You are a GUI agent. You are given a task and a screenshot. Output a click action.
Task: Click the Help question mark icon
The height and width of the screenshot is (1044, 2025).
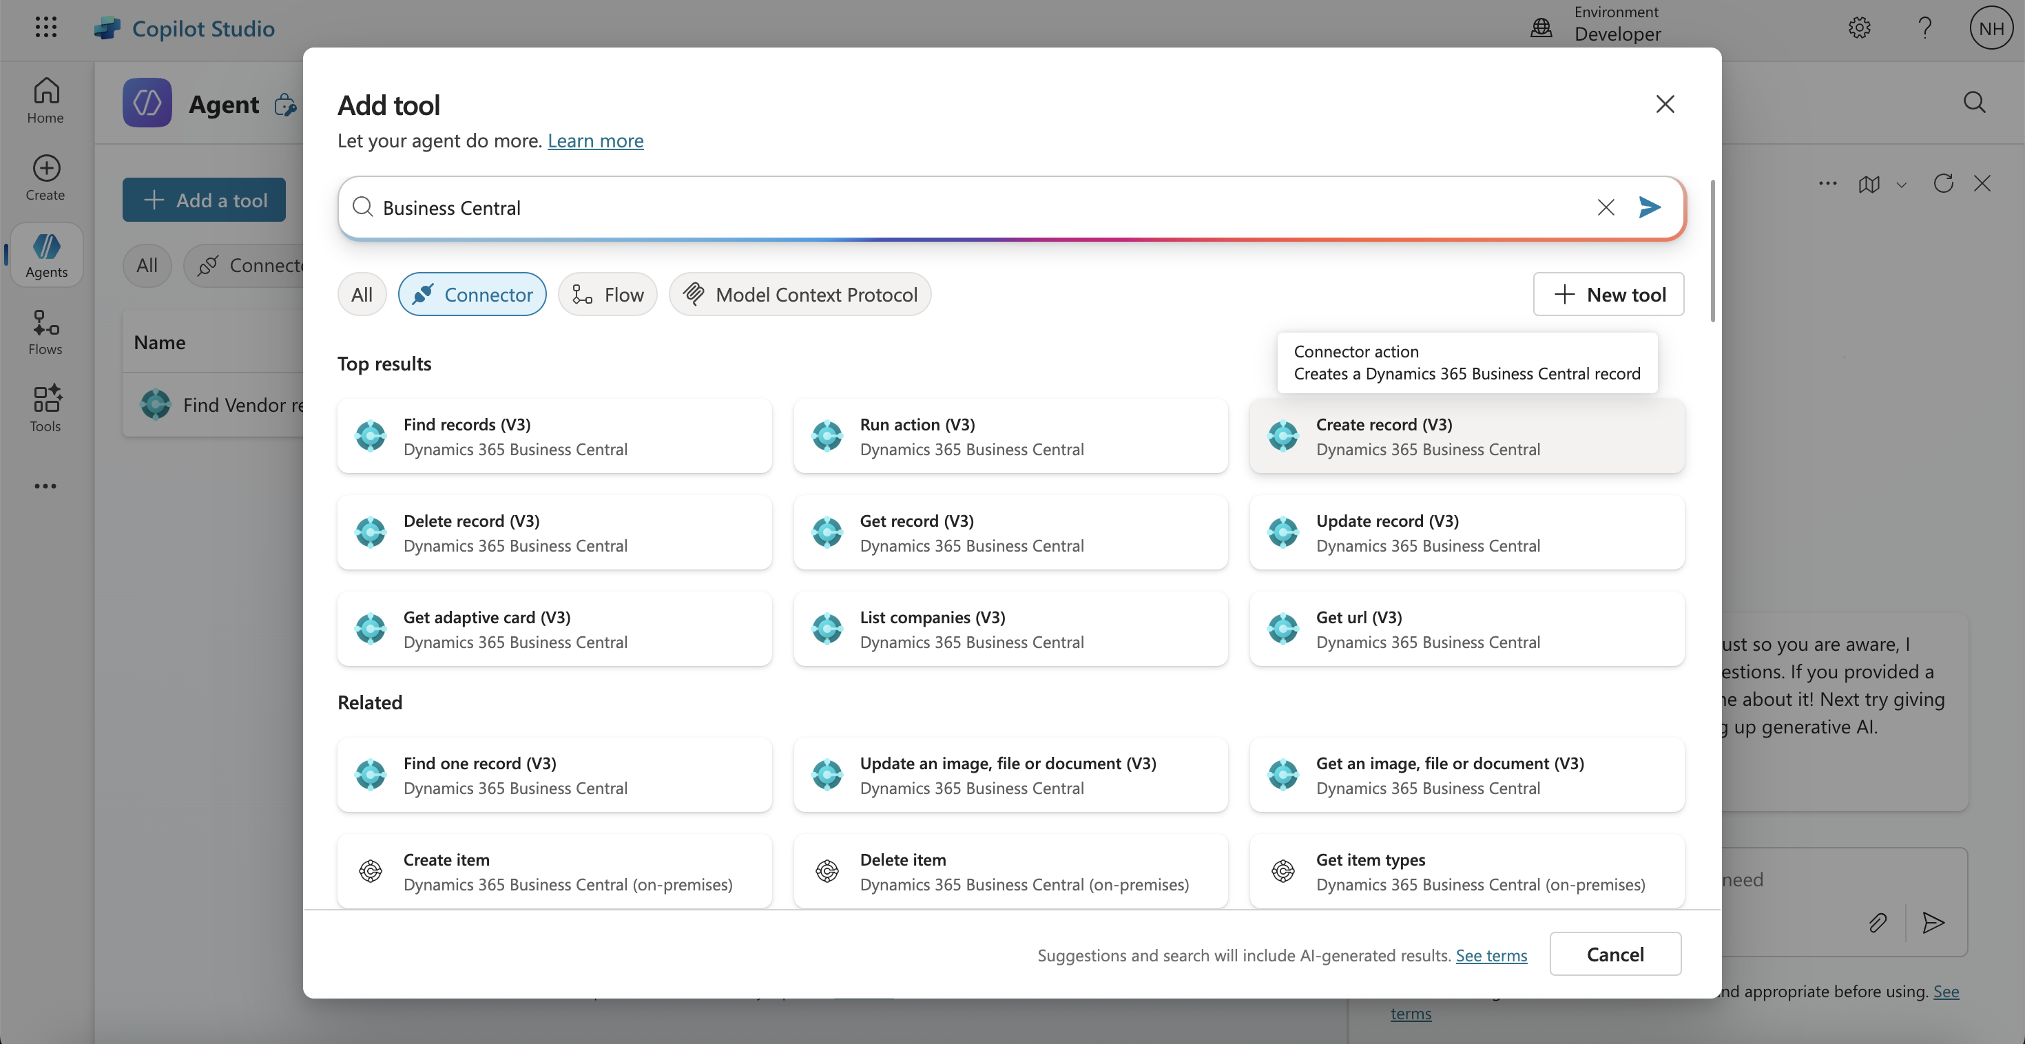[1924, 28]
